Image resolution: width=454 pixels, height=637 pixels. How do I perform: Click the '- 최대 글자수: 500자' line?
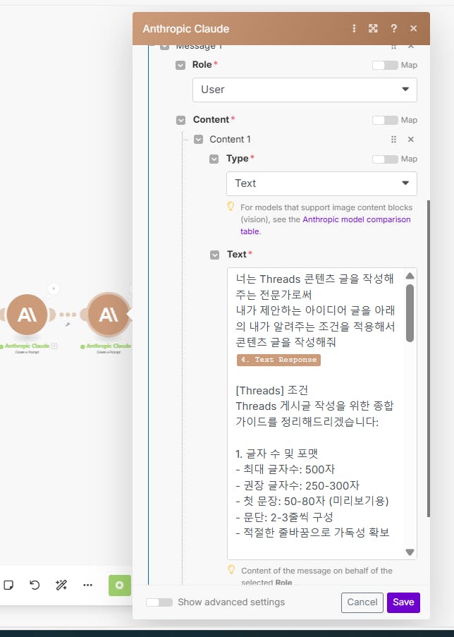[x=285, y=469]
